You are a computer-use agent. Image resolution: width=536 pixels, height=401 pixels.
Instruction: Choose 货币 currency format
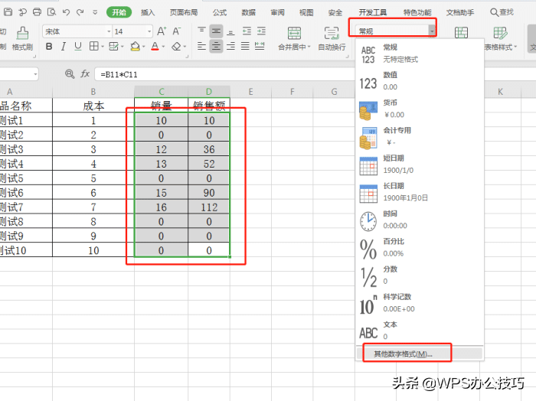click(x=420, y=109)
